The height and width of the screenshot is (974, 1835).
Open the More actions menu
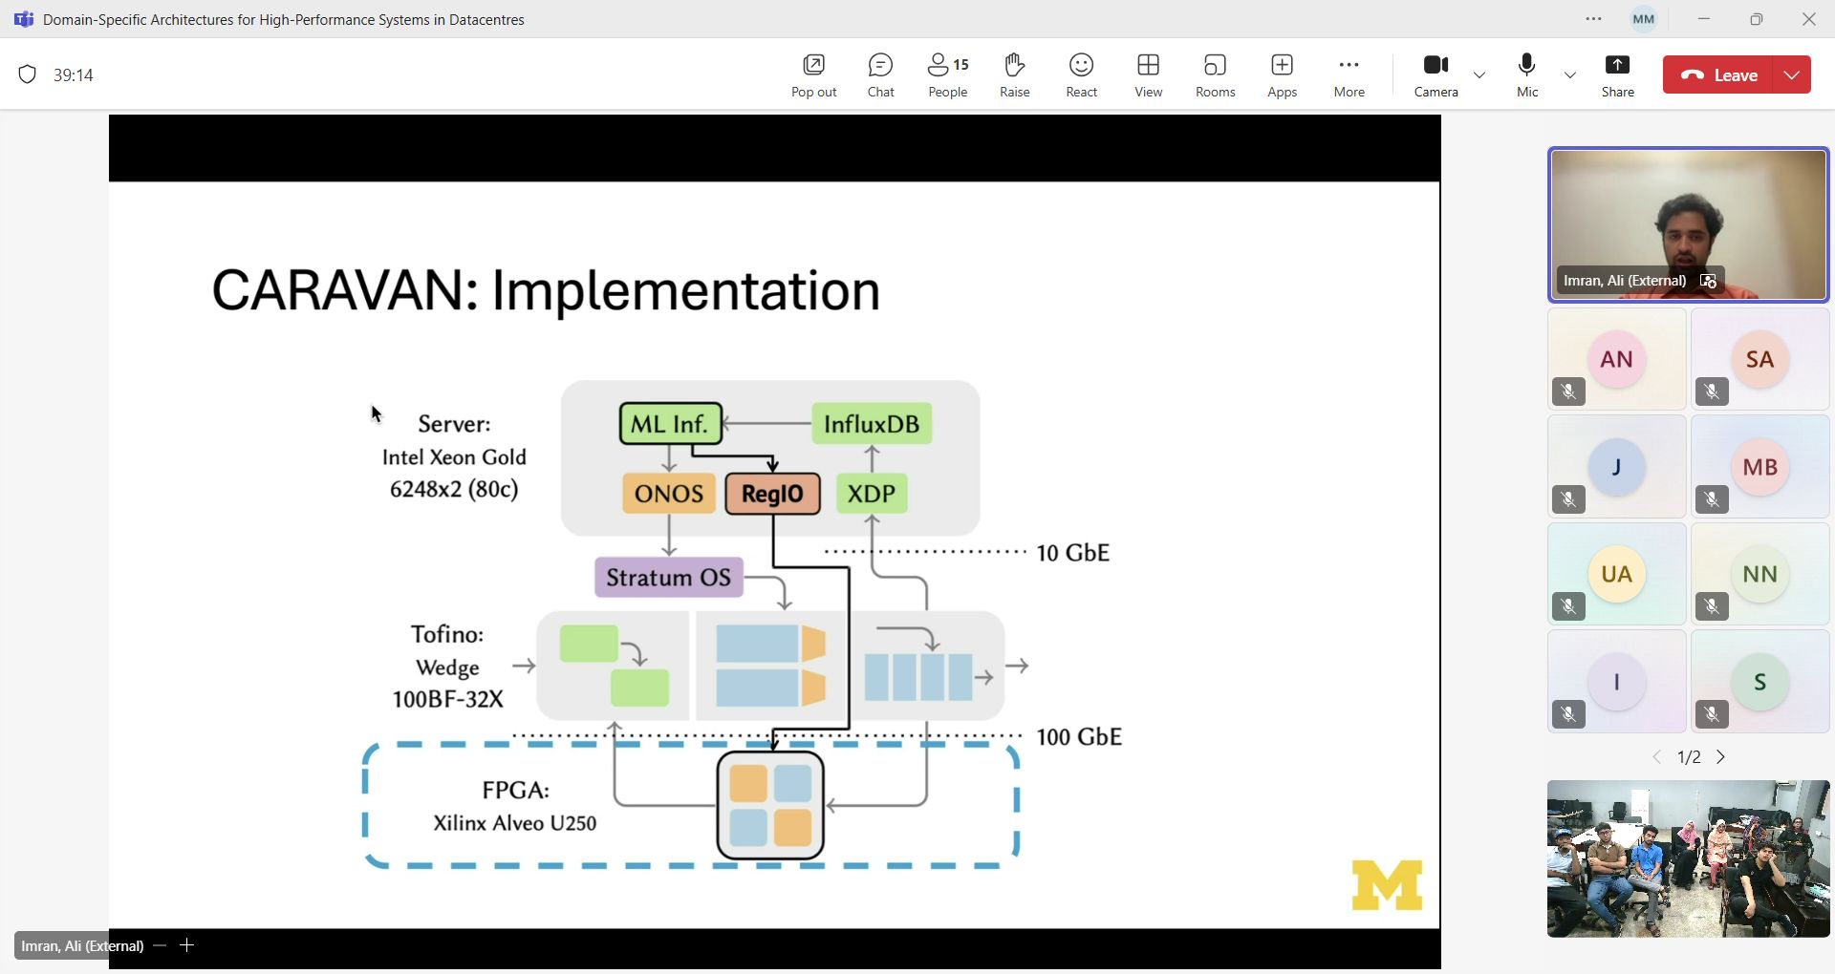[x=1349, y=75]
